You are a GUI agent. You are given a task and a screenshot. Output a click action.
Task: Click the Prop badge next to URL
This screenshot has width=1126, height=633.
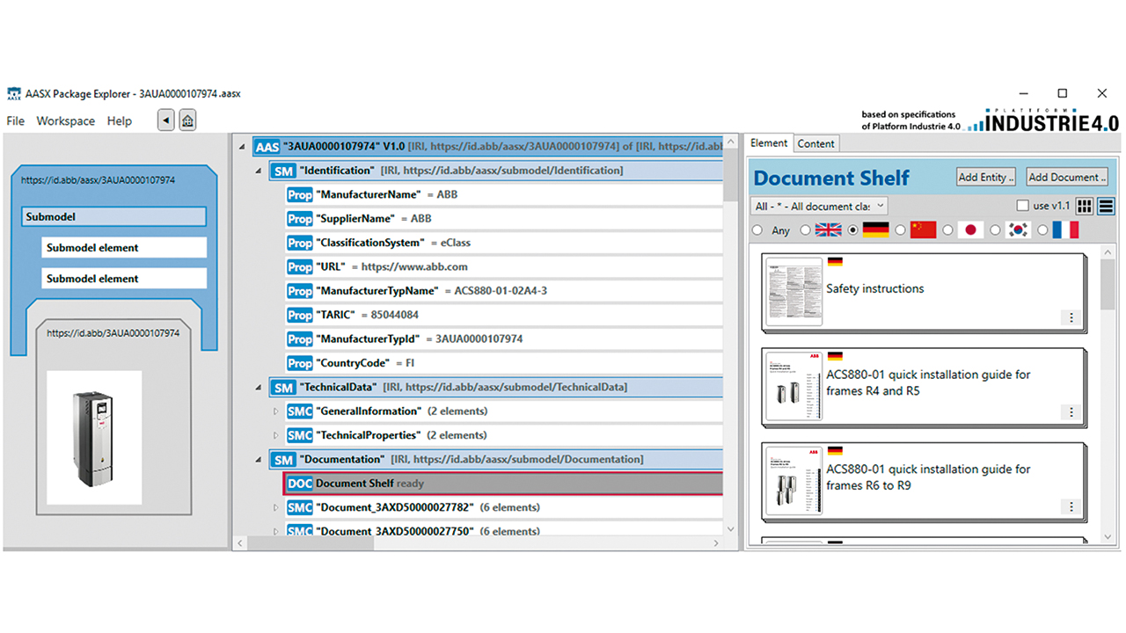(300, 266)
